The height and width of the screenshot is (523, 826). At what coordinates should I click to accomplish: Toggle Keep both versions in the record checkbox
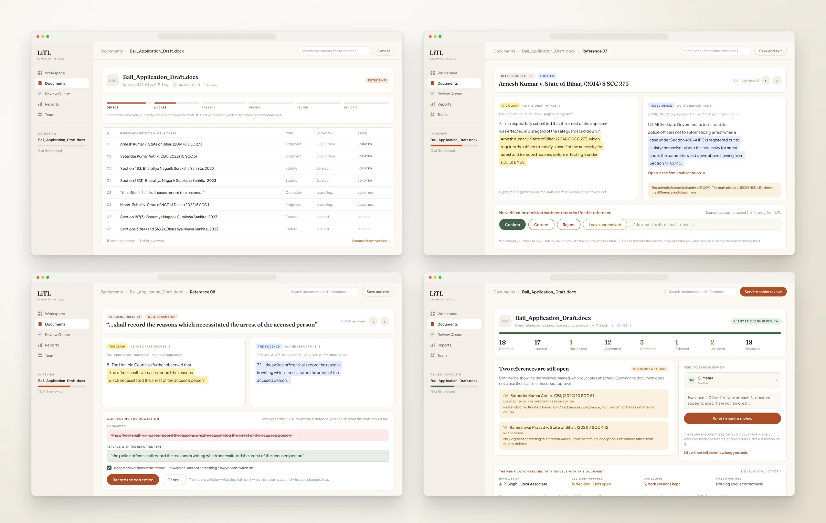pyautogui.click(x=109, y=468)
